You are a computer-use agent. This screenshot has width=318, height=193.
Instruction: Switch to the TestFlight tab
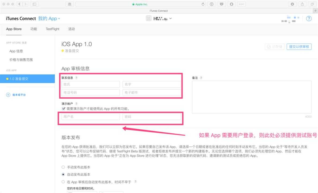point(53,29)
